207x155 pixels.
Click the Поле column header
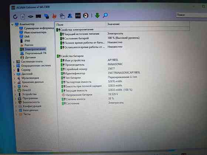point(81,24)
